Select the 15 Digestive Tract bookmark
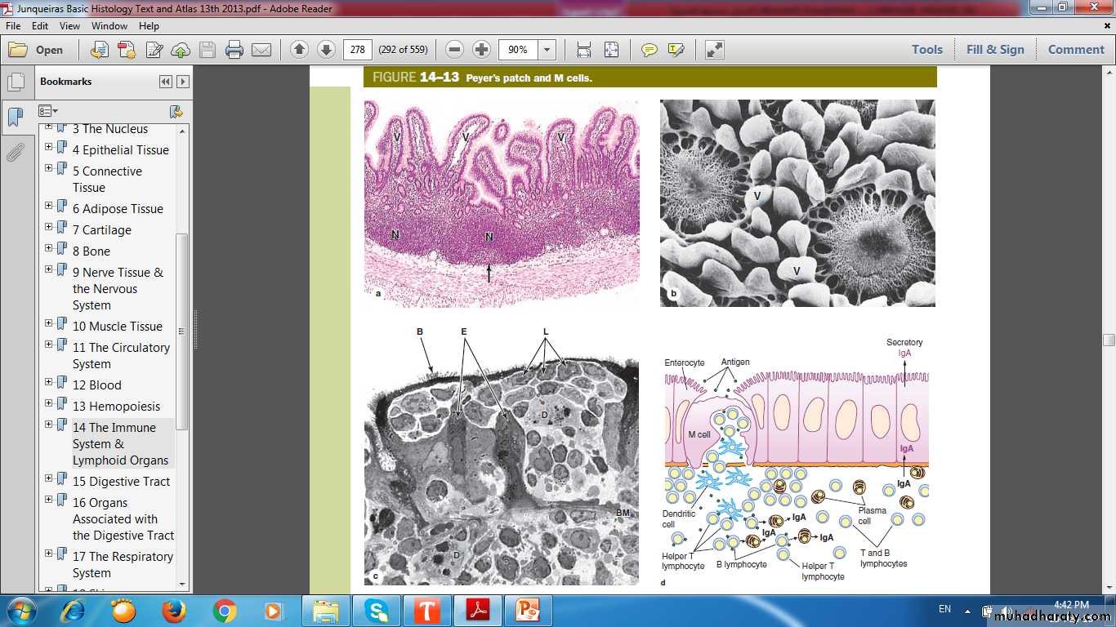The width and height of the screenshot is (1116, 627). pos(121,482)
